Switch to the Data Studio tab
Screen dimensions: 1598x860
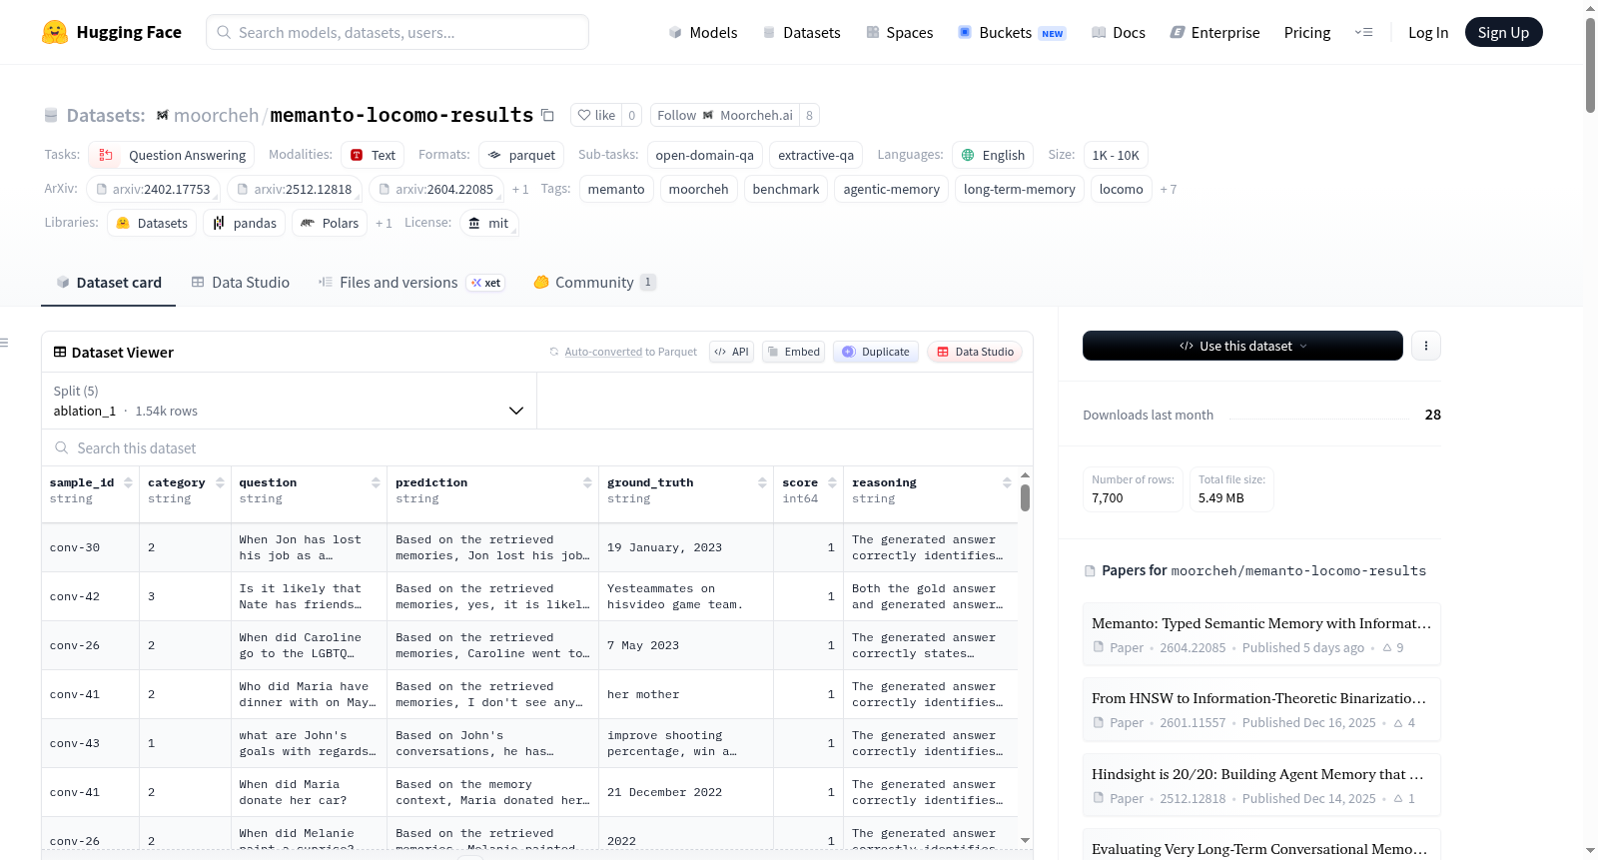pos(241,283)
